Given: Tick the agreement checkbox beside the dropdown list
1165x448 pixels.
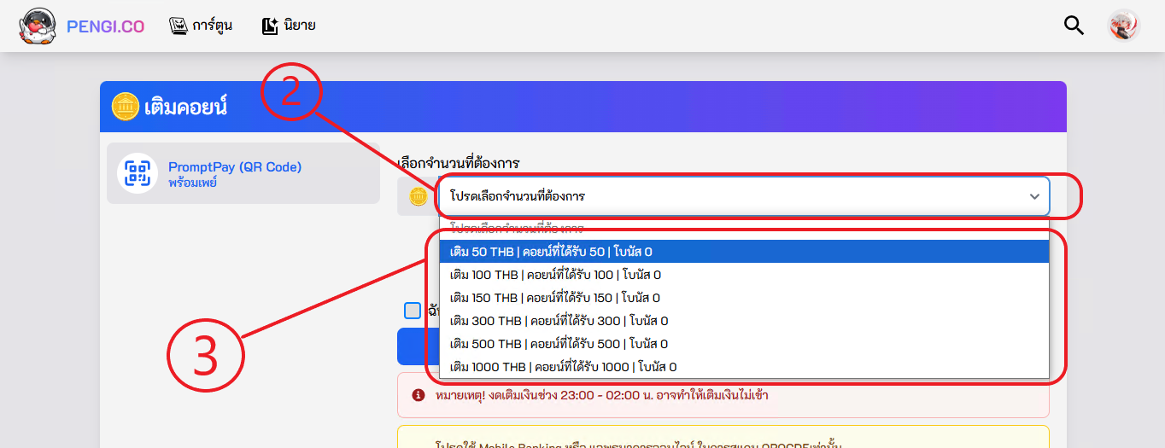Looking at the screenshot, I should pos(413,311).
